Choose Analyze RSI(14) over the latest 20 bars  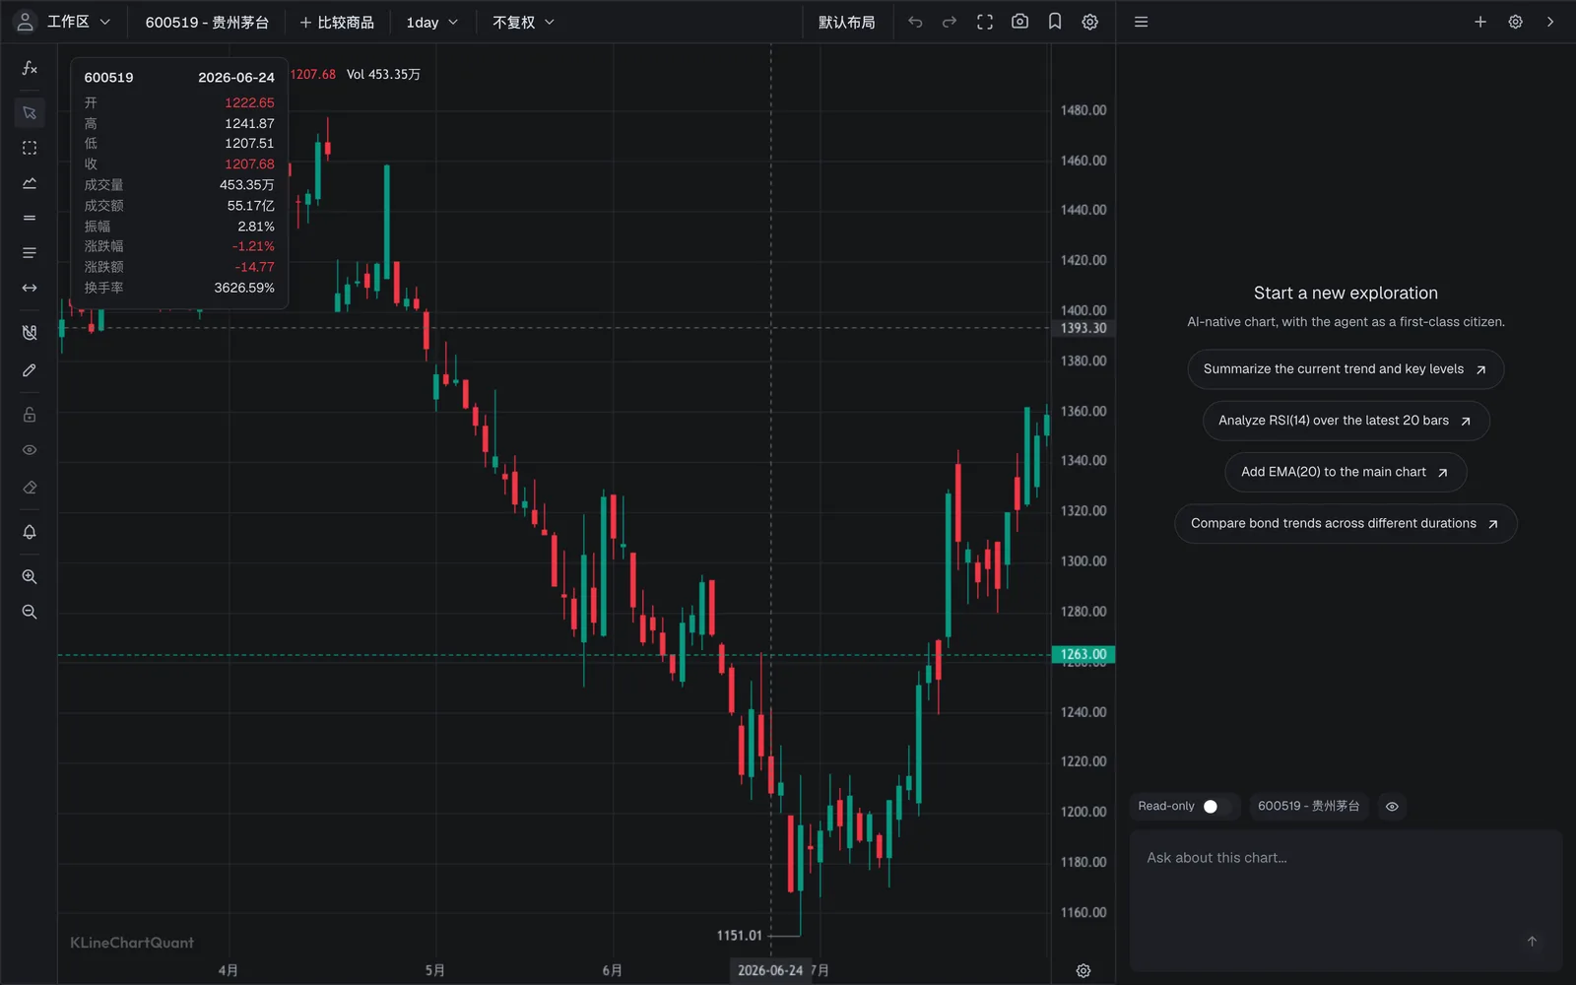pos(1346,421)
